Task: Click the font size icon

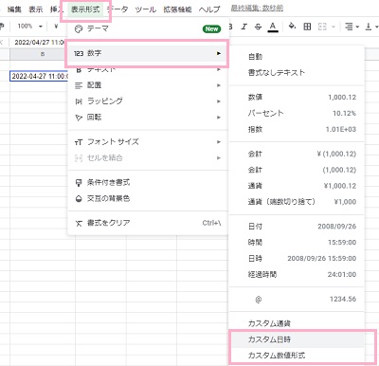Action: click(x=79, y=142)
